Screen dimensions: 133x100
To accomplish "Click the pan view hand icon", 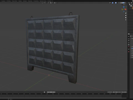I will [x=126, y=16].
